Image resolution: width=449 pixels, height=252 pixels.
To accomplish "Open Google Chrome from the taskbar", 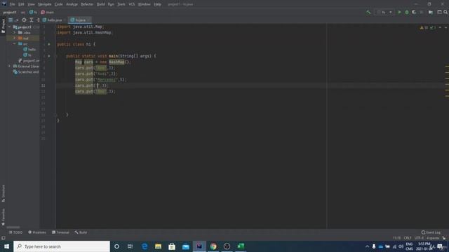I will pyautogui.click(x=213, y=246).
